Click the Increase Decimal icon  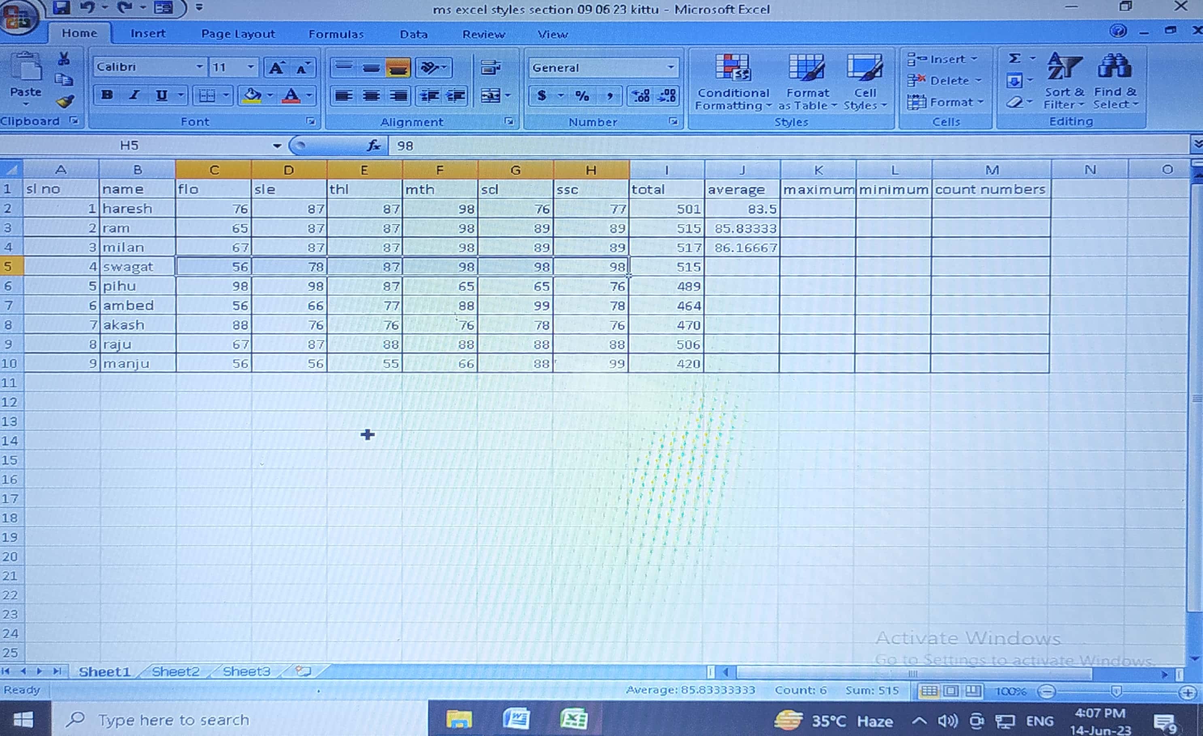pos(640,95)
